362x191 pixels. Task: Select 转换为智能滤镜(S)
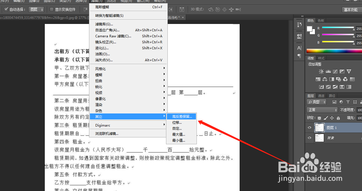point(128,15)
